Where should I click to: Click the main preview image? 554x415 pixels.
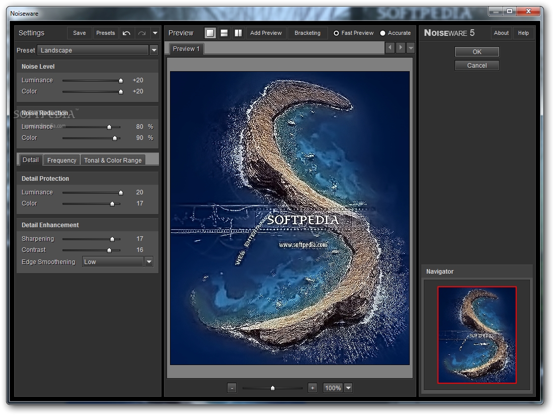[x=290, y=218]
